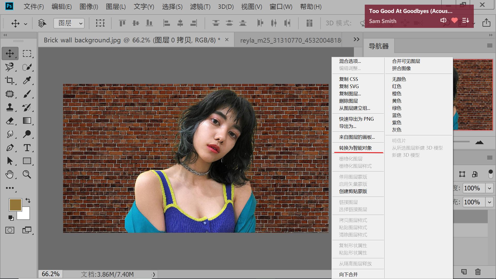This screenshot has width=496, height=279.
Task: Show hidden document tabs with double chevron
Action: point(356,39)
